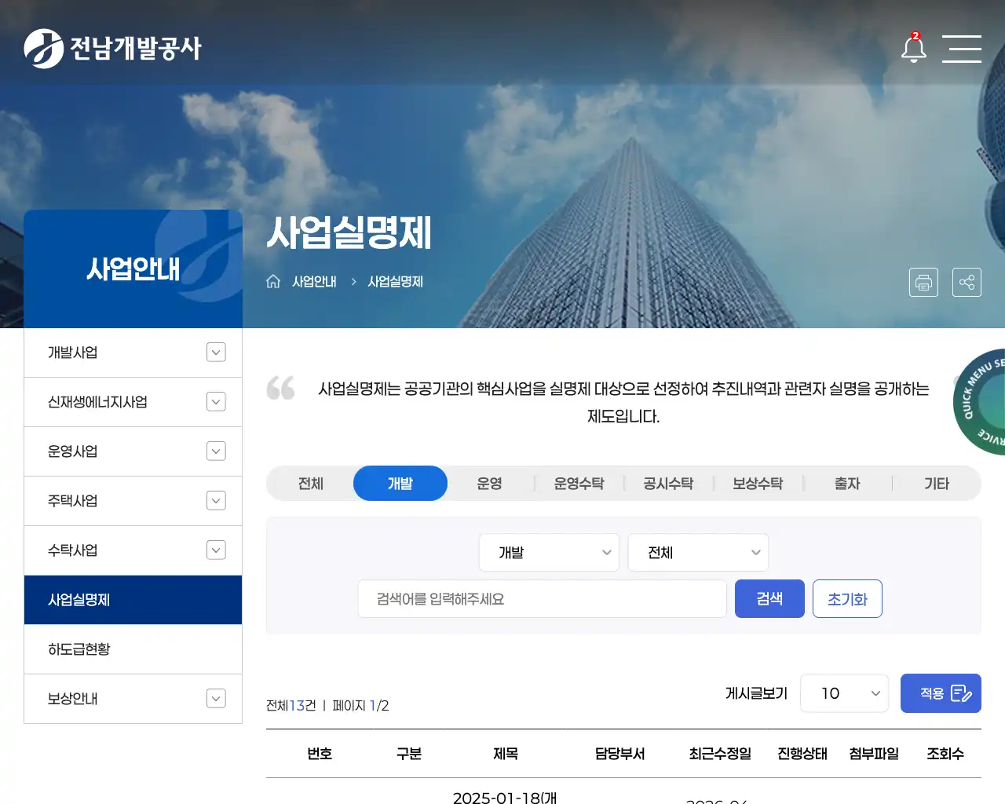Select the 전체 tab
1005x804 pixels.
coord(311,484)
